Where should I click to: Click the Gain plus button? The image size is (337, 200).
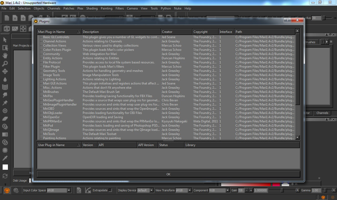pos(251,190)
